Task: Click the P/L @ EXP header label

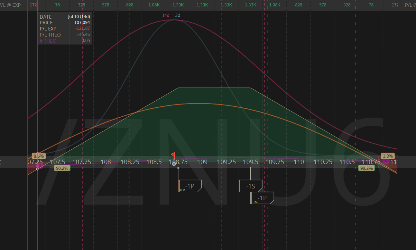Action: pyautogui.click(x=11, y=5)
